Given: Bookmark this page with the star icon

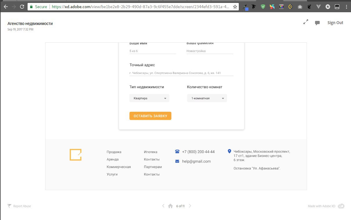Looking at the screenshot, I should click(x=235, y=6).
